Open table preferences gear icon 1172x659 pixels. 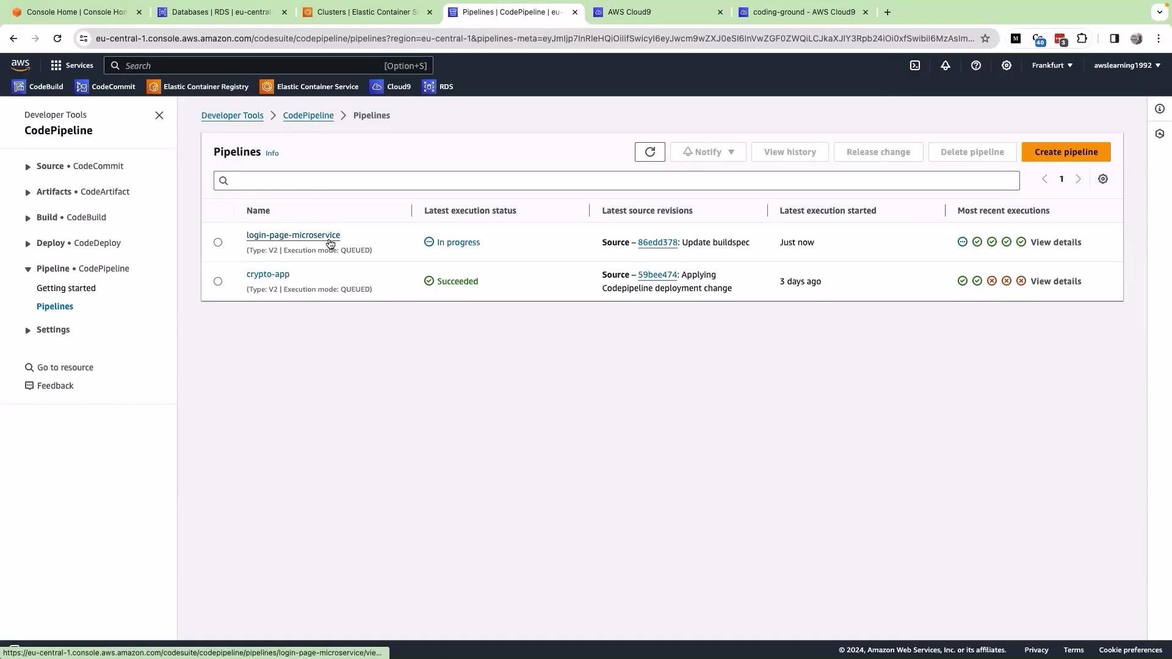tap(1103, 179)
